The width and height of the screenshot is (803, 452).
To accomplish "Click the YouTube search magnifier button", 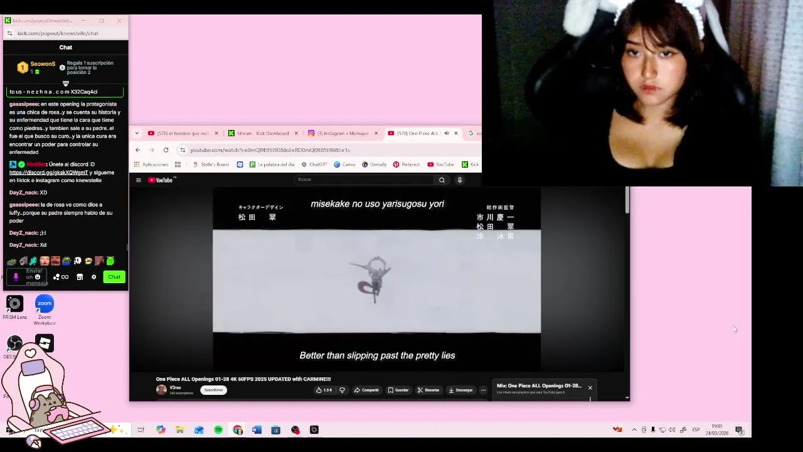I will [442, 180].
